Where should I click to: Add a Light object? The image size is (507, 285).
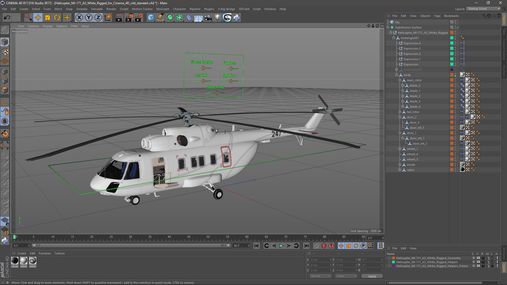pyautogui.click(x=218, y=18)
